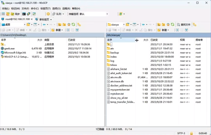Open the 远程(R) menu
Screen dimensions: 211x135
point(66,9)
